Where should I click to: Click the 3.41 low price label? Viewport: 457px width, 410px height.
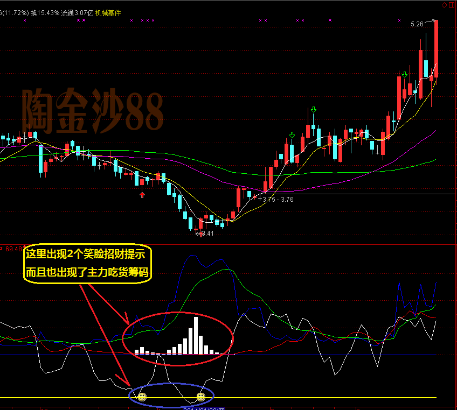click(207, 234)
